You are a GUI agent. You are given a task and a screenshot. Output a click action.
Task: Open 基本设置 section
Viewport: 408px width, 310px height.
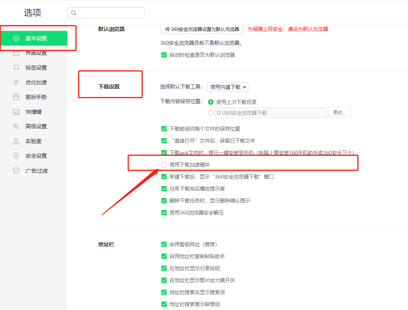pos(34,38)
